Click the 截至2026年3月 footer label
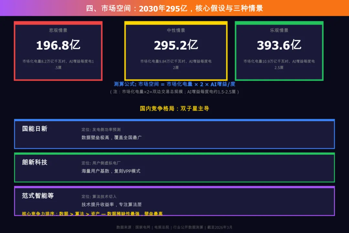Screen dimensions: 349x233 224,227
